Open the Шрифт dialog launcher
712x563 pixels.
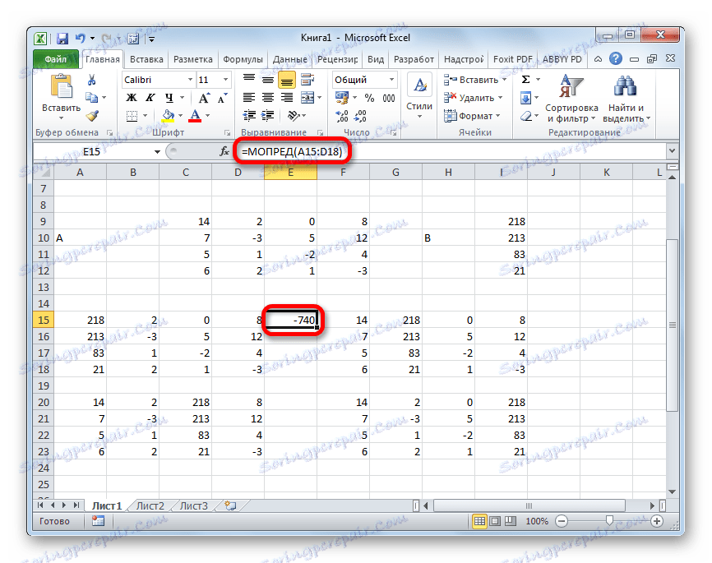tap(227, 133)
